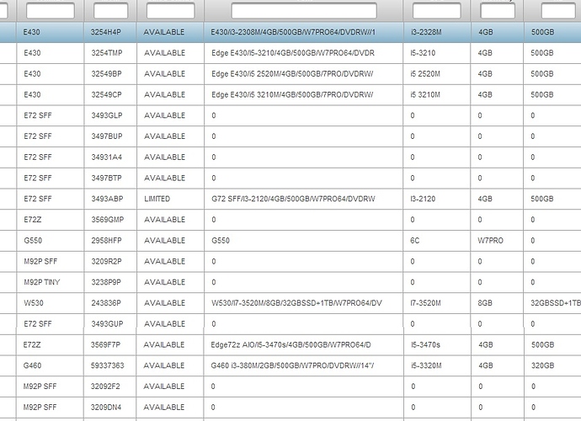
Task: Select part number 3493ABP
Action: [x=107, y=199]
